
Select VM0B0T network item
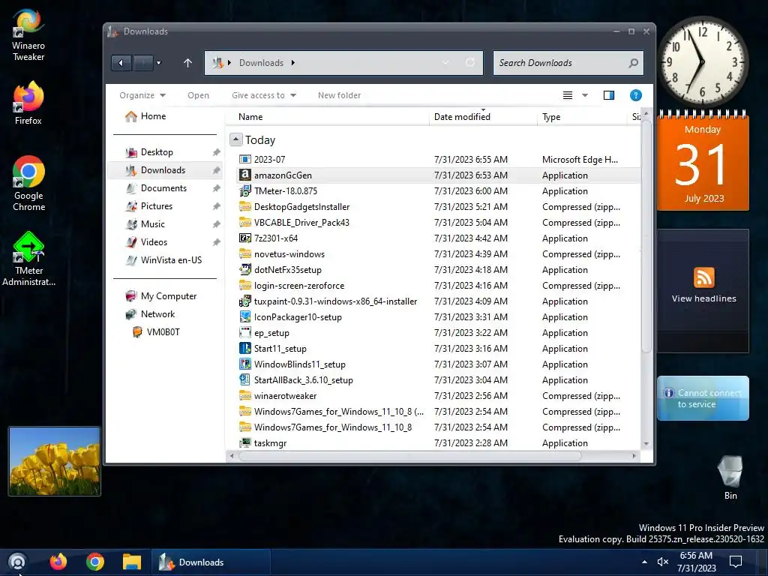click(163, 332)
